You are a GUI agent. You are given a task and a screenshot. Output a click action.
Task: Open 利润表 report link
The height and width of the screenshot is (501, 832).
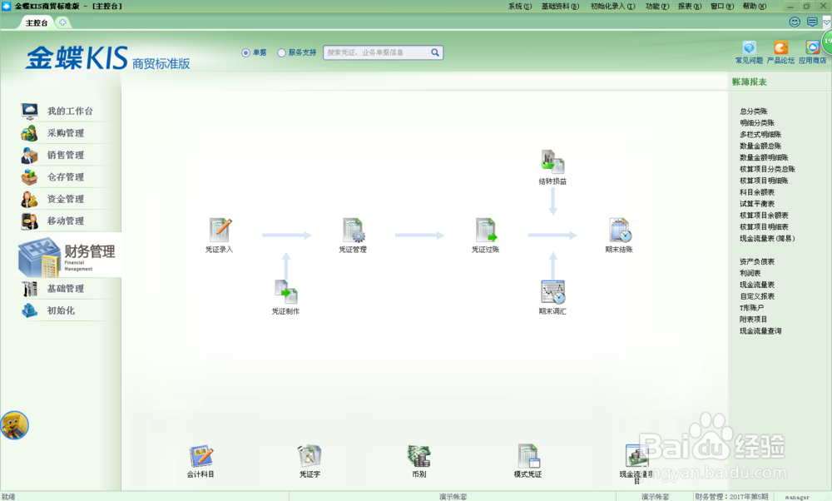coord(750,273)
